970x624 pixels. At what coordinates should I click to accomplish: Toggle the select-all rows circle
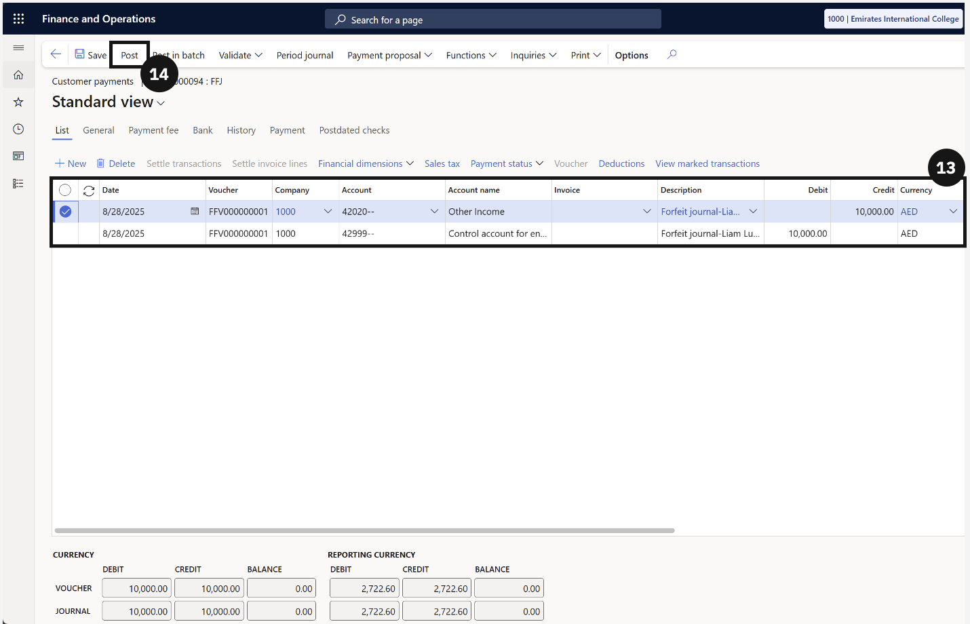coord(65,191)
